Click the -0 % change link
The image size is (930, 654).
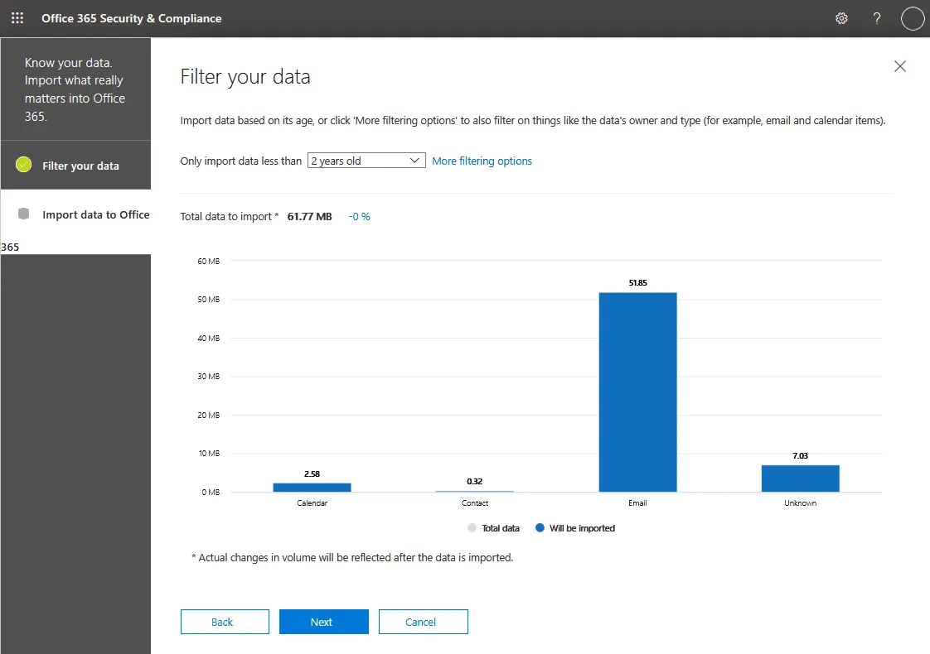click(359, 216)
